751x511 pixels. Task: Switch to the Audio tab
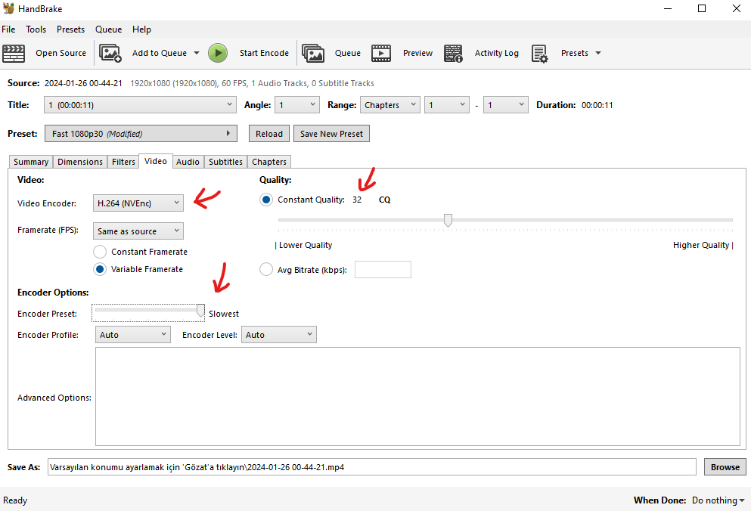tap(188, 162)
